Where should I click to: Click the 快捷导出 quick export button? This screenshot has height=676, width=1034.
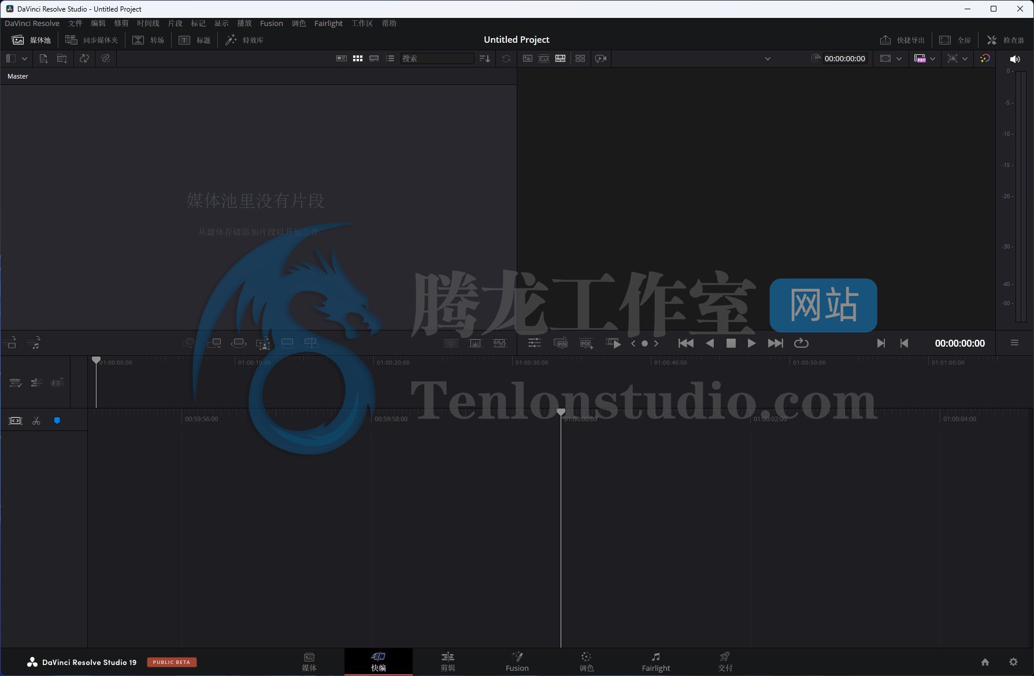coord(902,40)
